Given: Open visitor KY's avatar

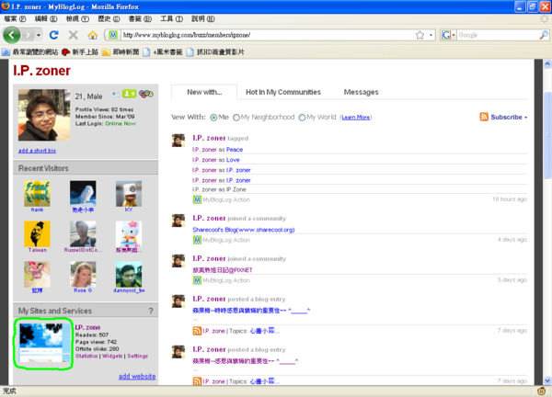Looking at the screenshot, I should pos(129,193).
